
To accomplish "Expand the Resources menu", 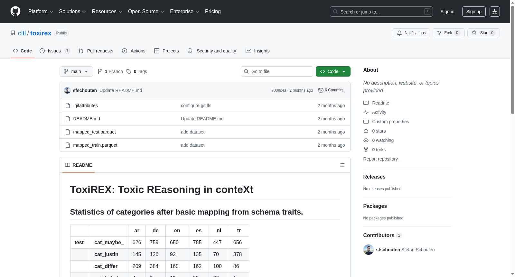I will click(x=107, y=12).
